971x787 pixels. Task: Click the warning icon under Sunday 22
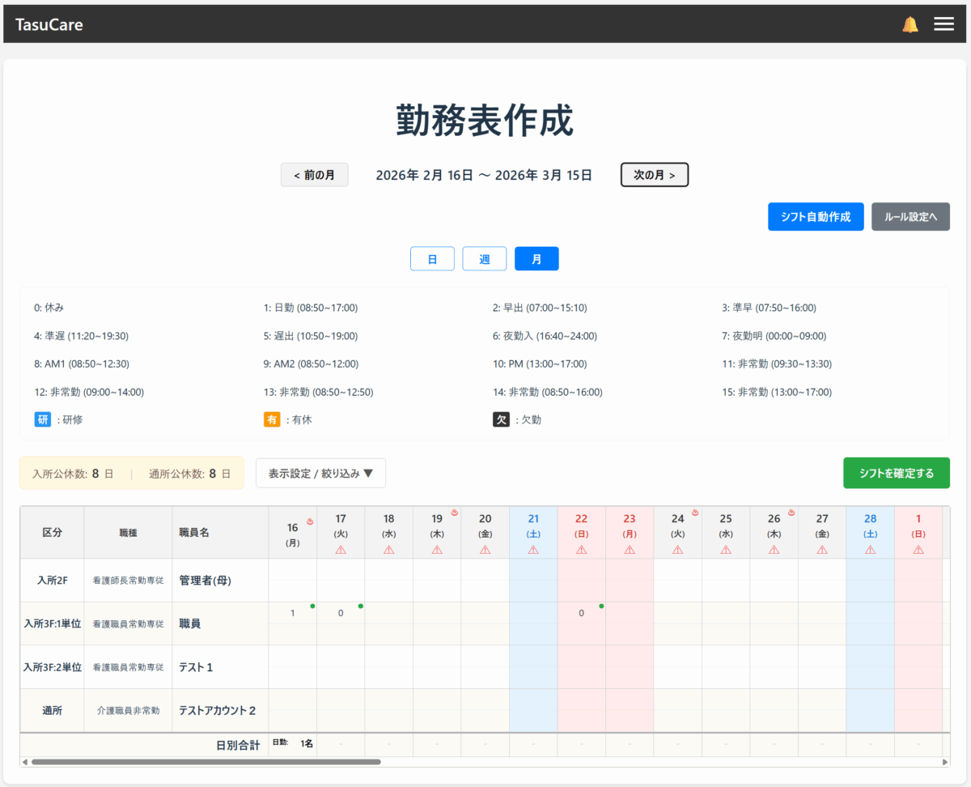(581, 549)
